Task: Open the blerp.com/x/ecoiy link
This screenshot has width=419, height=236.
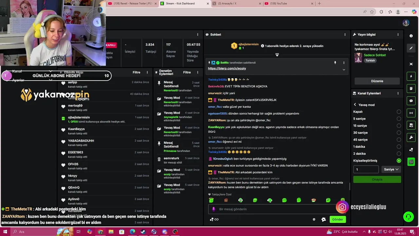Action: pos(227,69)
